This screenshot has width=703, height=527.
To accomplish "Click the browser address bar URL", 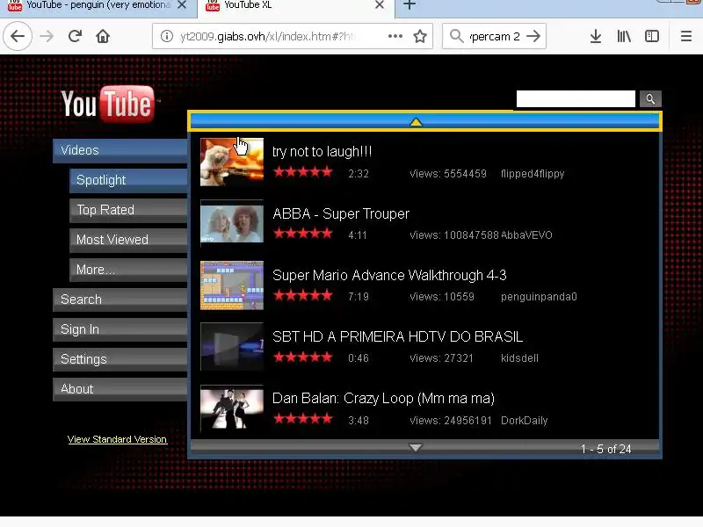I will click(x=269, y=36).
